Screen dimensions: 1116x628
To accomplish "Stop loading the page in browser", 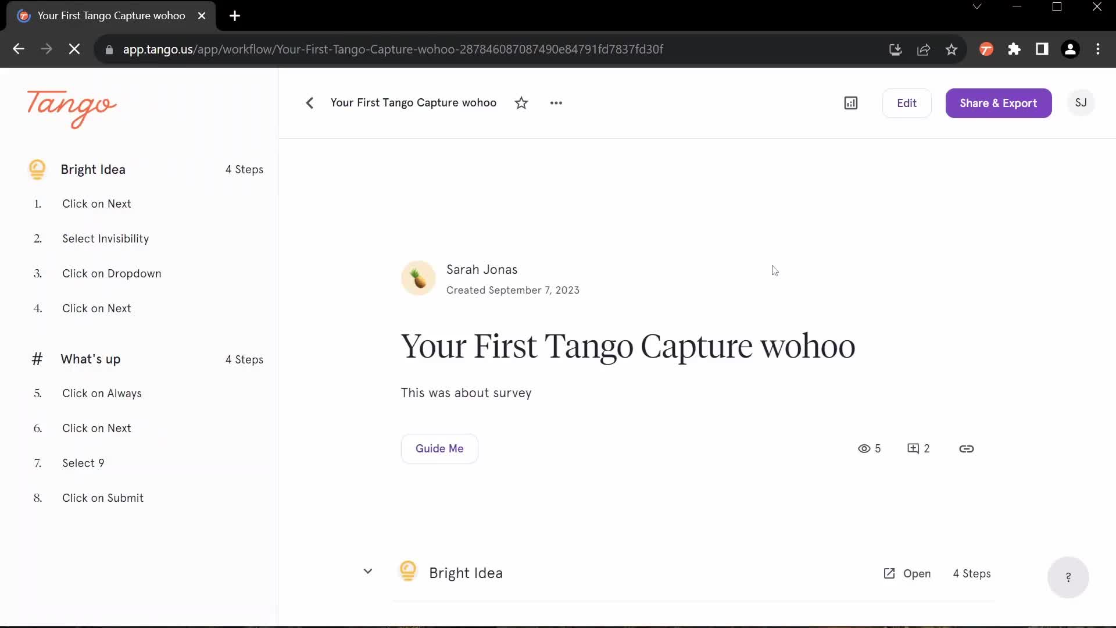I will pyautogui.click(x=74, y=49).
